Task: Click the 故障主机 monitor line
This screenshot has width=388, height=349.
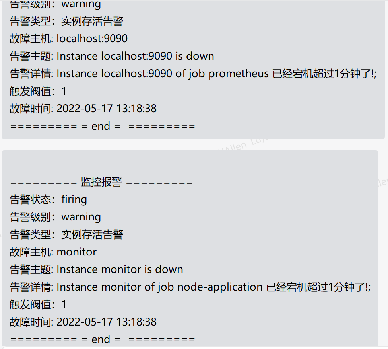Action: tap(53, 252)
